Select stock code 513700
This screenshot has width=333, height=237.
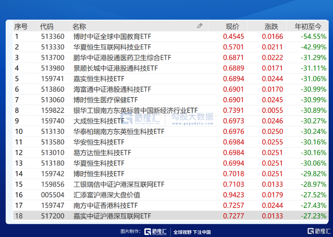point(52,58)
